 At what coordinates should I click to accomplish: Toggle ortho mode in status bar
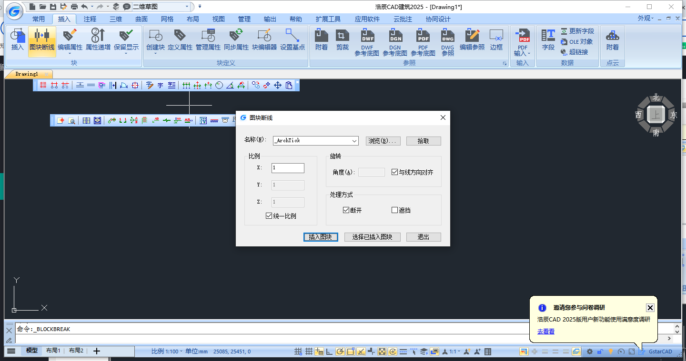point(329,351)
